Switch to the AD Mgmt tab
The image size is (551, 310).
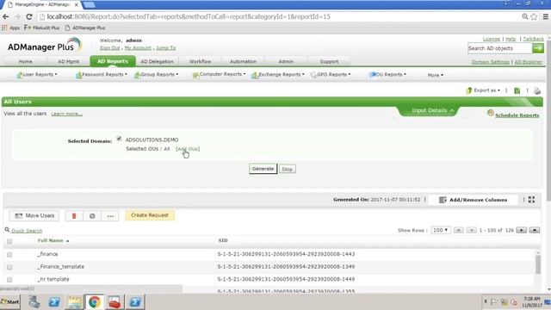(69, 61)
